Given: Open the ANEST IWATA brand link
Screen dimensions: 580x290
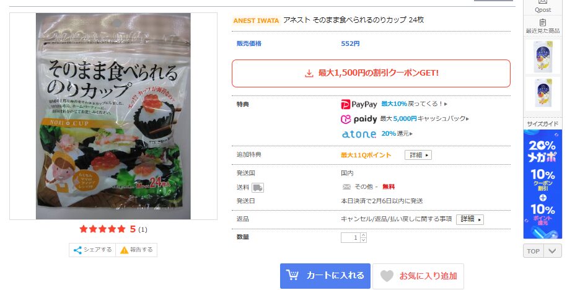Looking at the screenshot, I should click(256, 20).
